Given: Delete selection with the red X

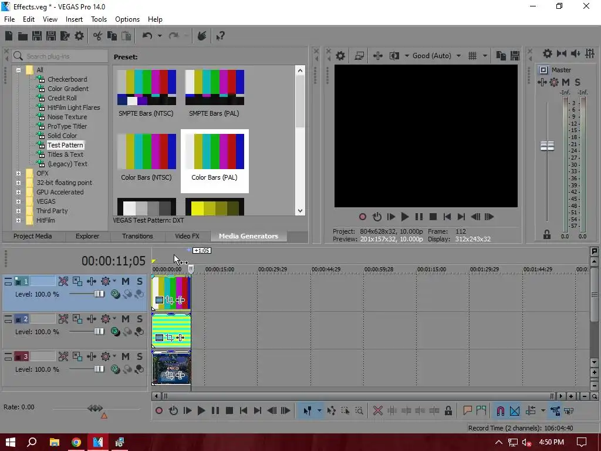Looking at the screenshot, I should click(378, 410).
